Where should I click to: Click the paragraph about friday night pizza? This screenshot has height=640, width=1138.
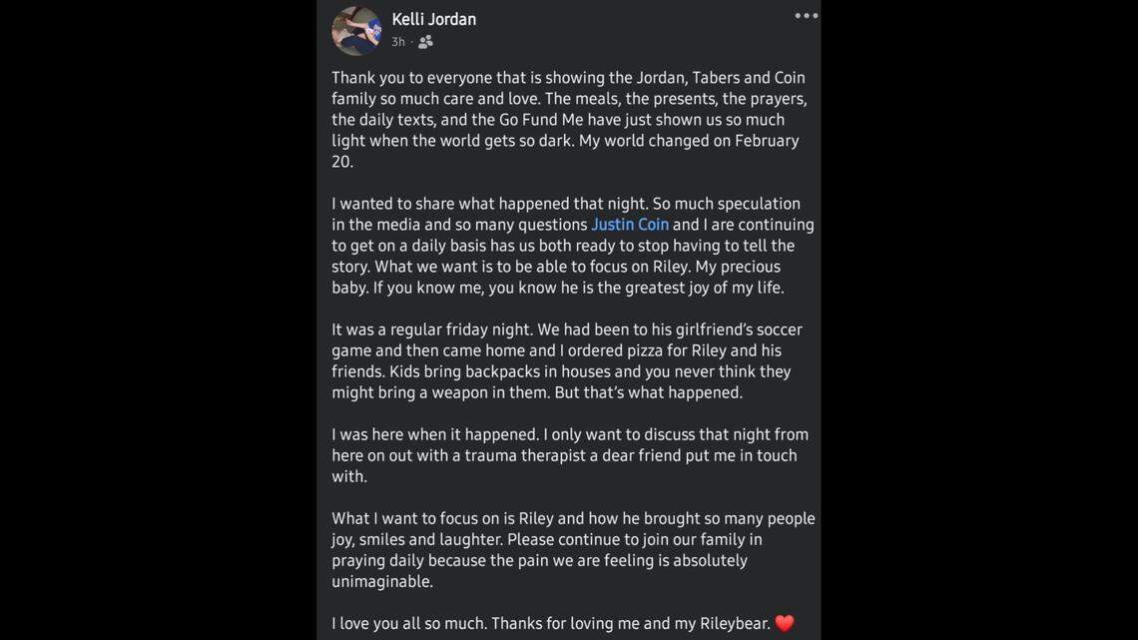coord(567,359)
